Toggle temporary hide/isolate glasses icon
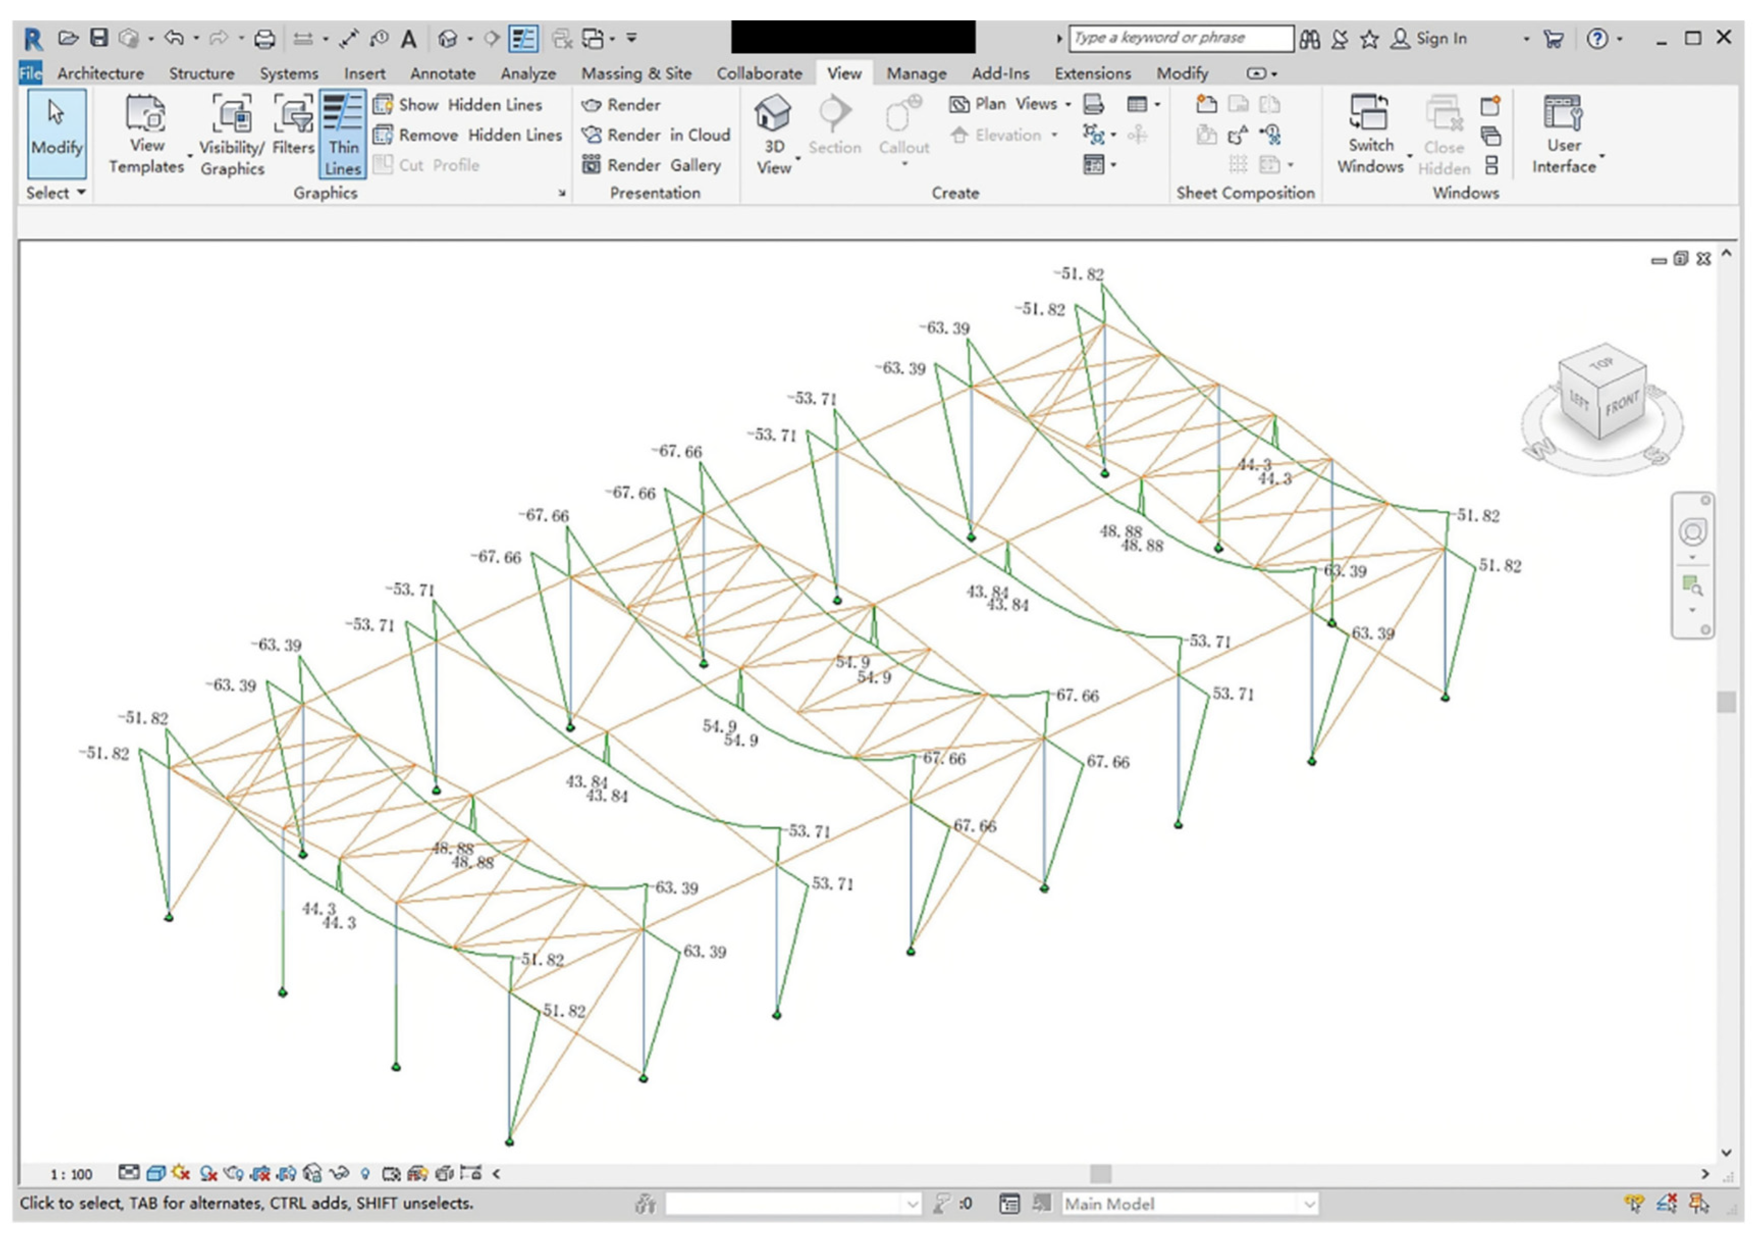The image size is (1763, 1243). (339, 1173)
